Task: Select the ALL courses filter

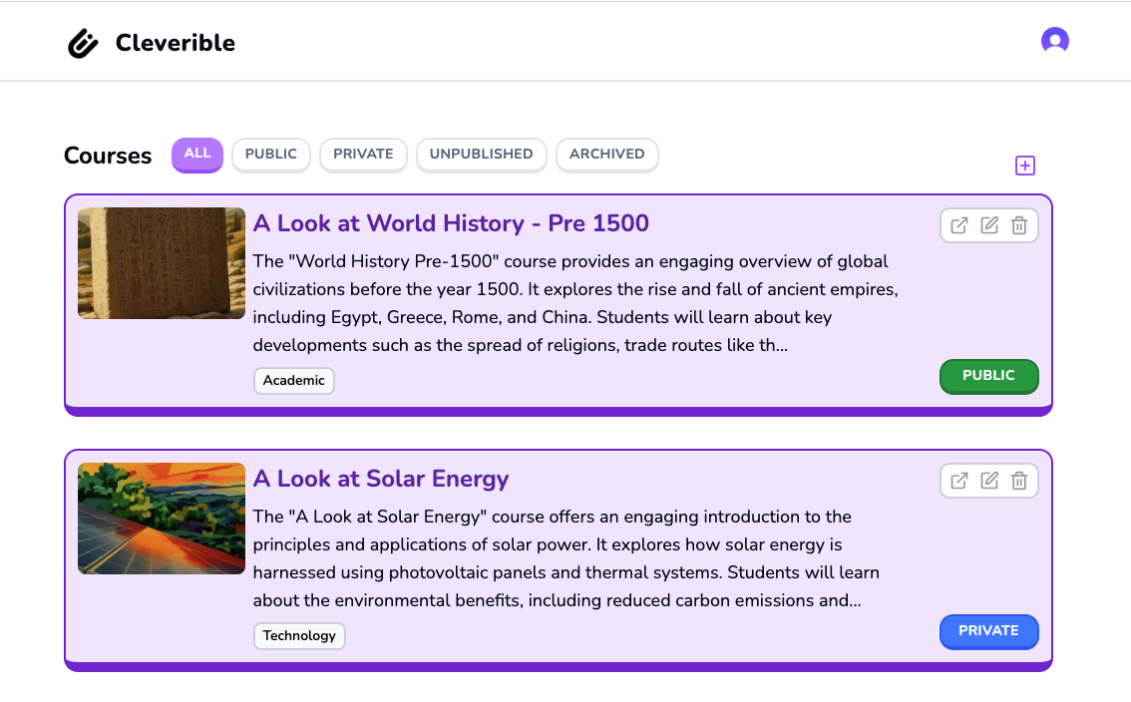Action: pyautogui.click(x=196, y=155)
